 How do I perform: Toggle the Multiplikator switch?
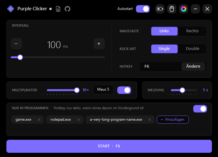(124, 90)
